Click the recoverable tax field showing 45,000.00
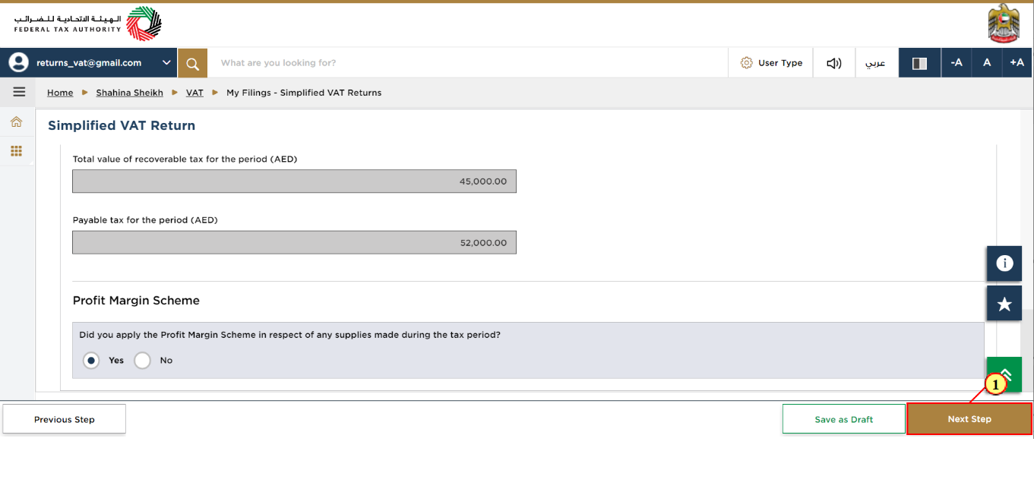The width and height of the screenshot is (1034, 492). (x=294, y=181)
